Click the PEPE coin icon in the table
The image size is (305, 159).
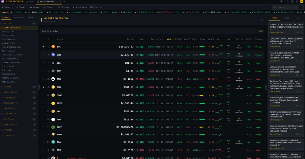pos(53,127)
